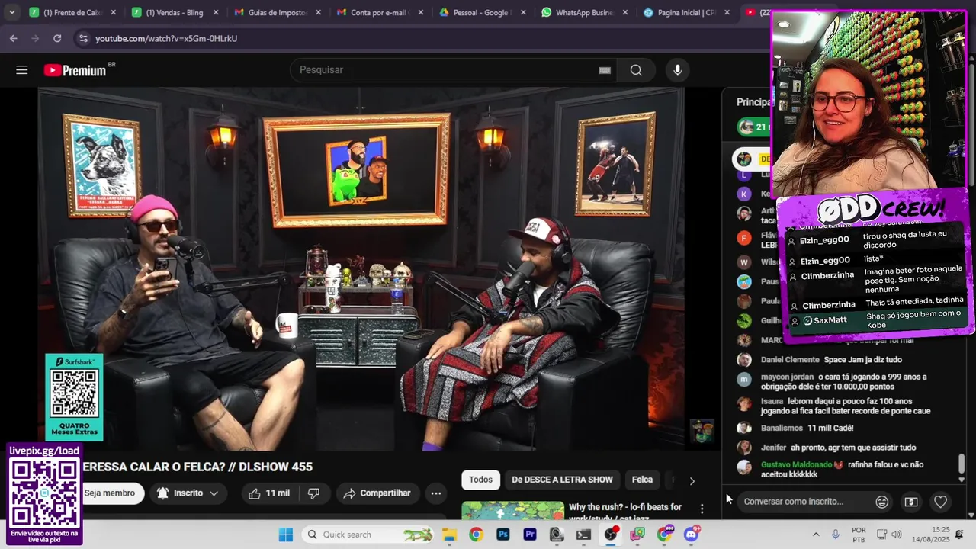
Task: Click the Compartilhar share button
Action: pos(377,493)
